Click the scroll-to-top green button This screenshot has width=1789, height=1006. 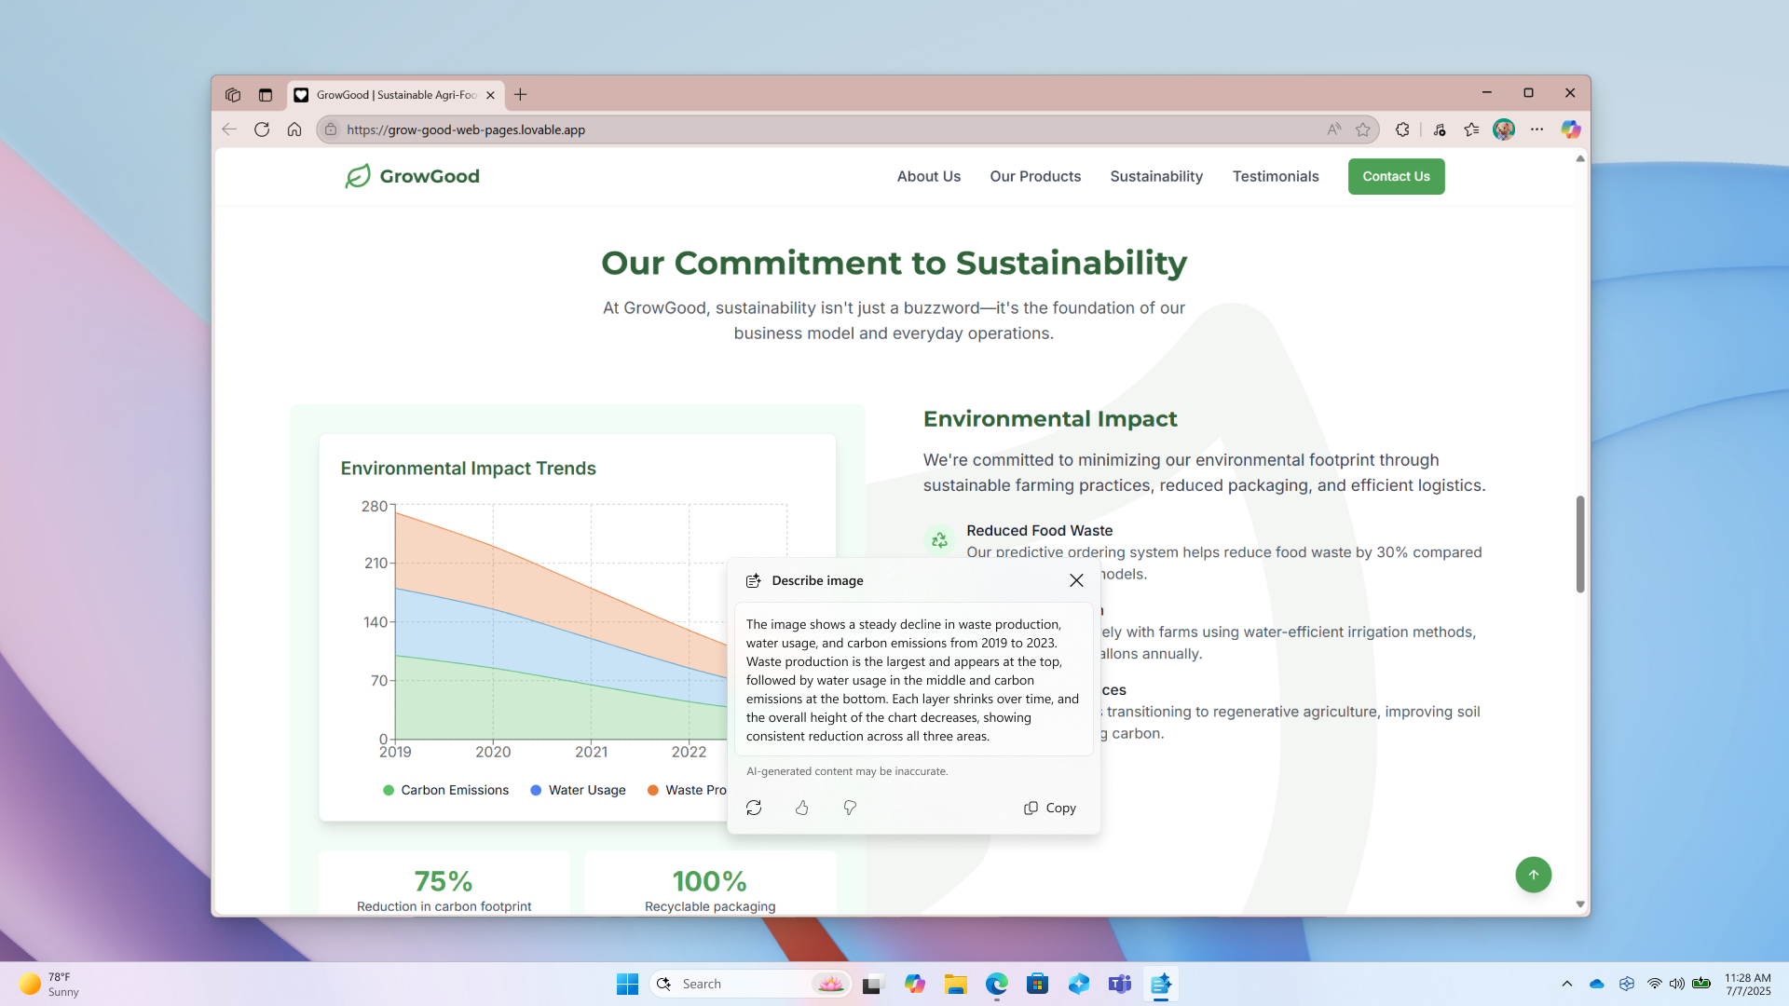pyautogui.click(x=1533, y=875)
